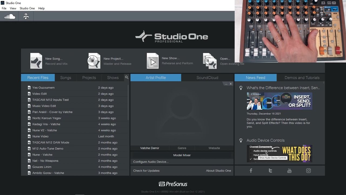Image resolution: width=346 pixels, height=195 pixels.
Task: Click Configure Audio Device link
Action: pos(151,162)
